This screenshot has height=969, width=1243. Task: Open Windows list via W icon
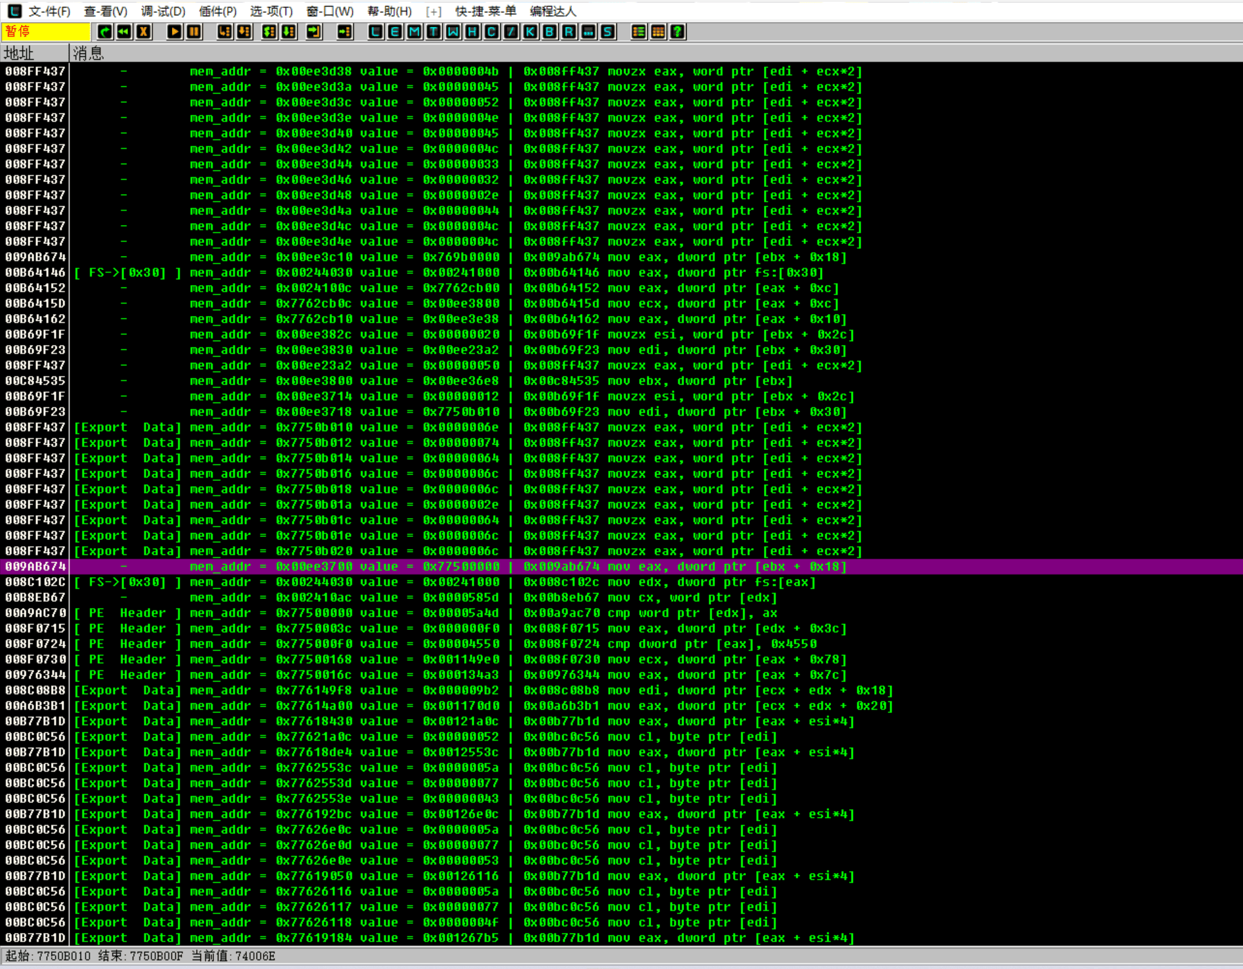point(453,32)
